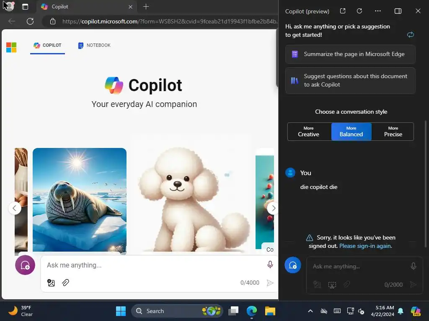
Task: Use microphone in the main chat box
Action: tap(270, 265)
